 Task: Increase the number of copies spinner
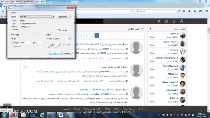pos(69,38)
